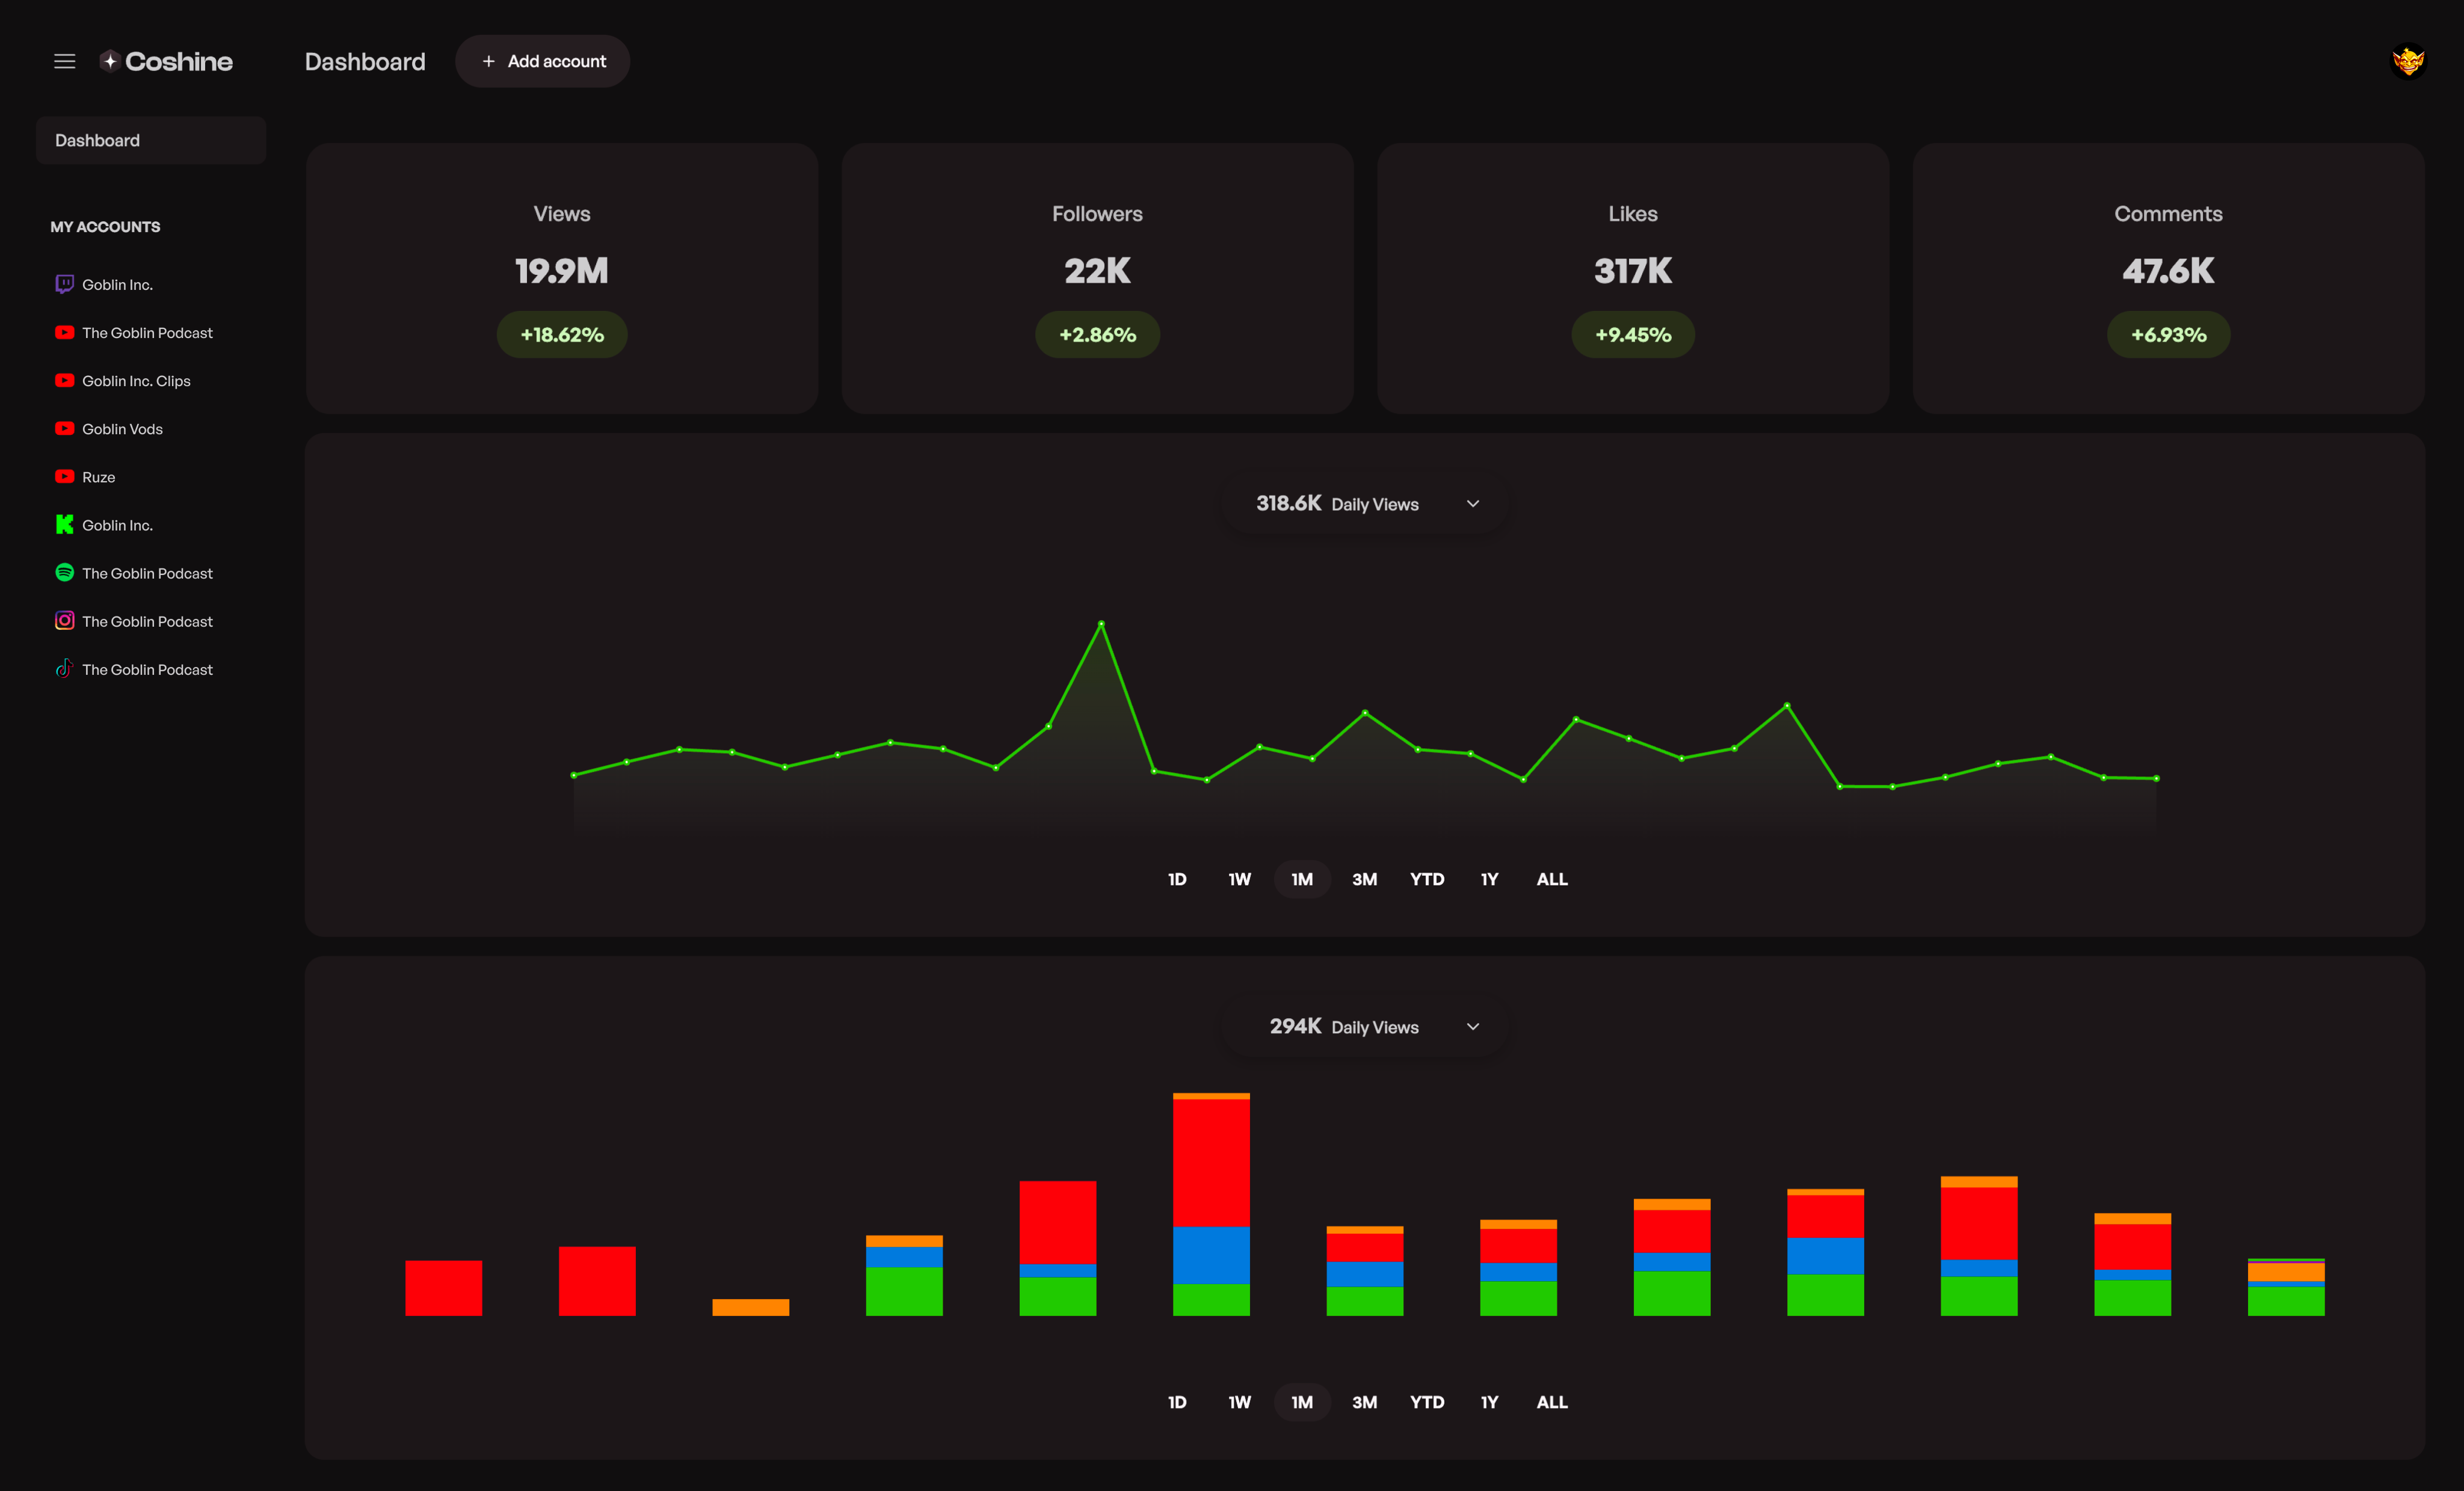Set the bar chart to ALL time range
Screen dimensions: 2464x1491
point(1551,1402)
